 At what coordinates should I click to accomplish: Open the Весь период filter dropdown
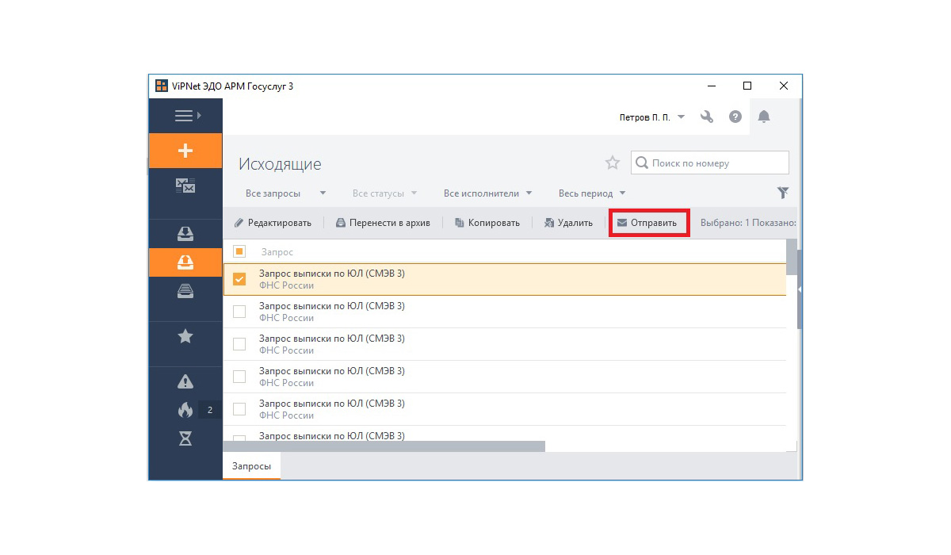tap(592, 193)
